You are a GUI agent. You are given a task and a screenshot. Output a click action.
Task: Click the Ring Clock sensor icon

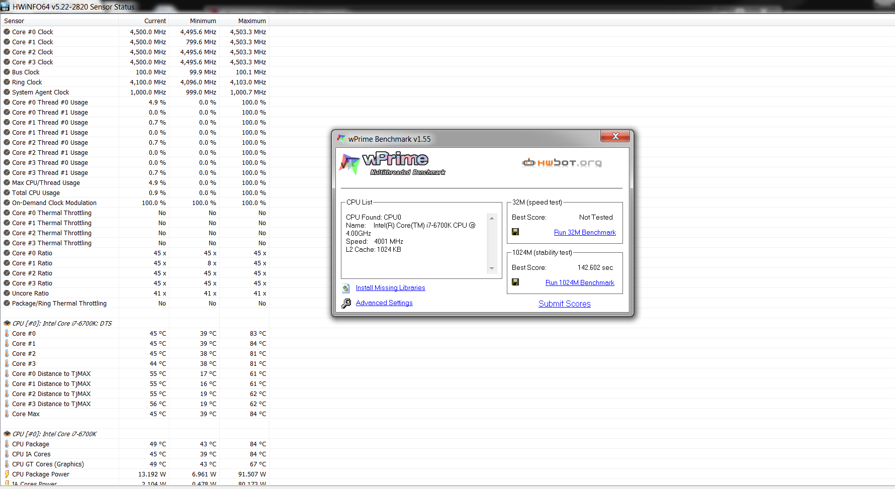[7, 82]
